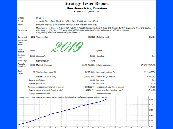Click the Modelling quality value 90.00%

click(152, 37)
